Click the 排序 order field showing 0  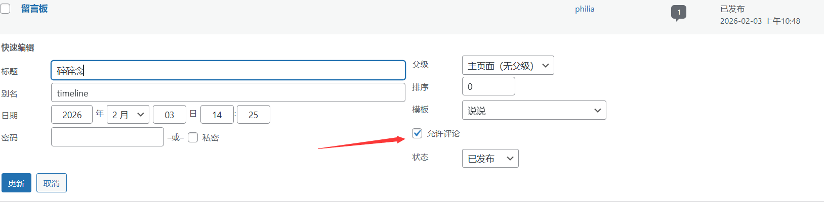click(488, 86)
